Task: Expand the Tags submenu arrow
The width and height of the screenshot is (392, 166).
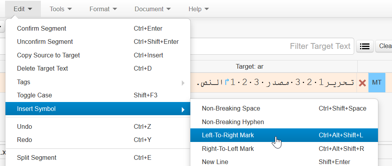Action: (x=183, y=83)
